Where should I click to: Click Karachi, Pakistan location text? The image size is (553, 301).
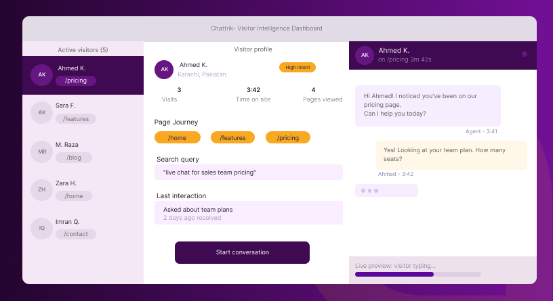202,74
